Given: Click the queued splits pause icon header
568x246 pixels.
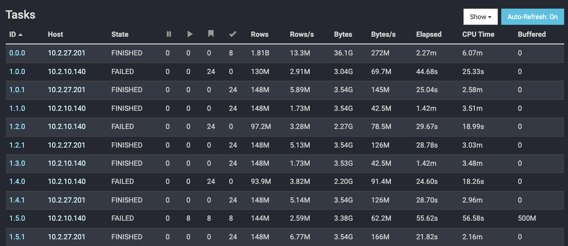Looking at the screenshot, I should 168,34.
